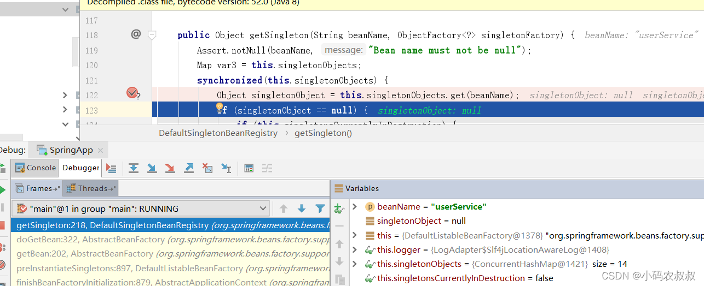Click the Step Over debugger icon
The width and height of the screenshot is (704, 286).
click(133, 168)
